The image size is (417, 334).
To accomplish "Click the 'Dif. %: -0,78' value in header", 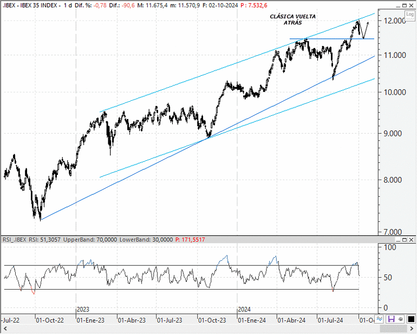I will pyautogui.click(x=90, y=5).
